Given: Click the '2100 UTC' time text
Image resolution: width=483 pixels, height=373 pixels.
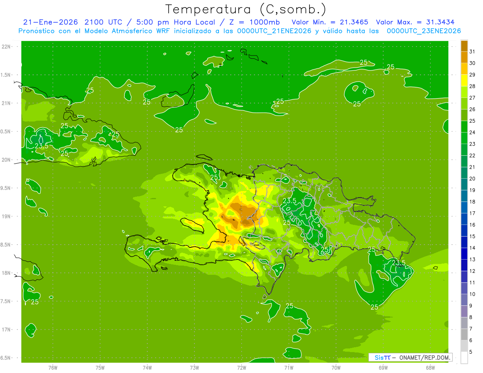Looking at the screenshot, I should tap(103, 22).
